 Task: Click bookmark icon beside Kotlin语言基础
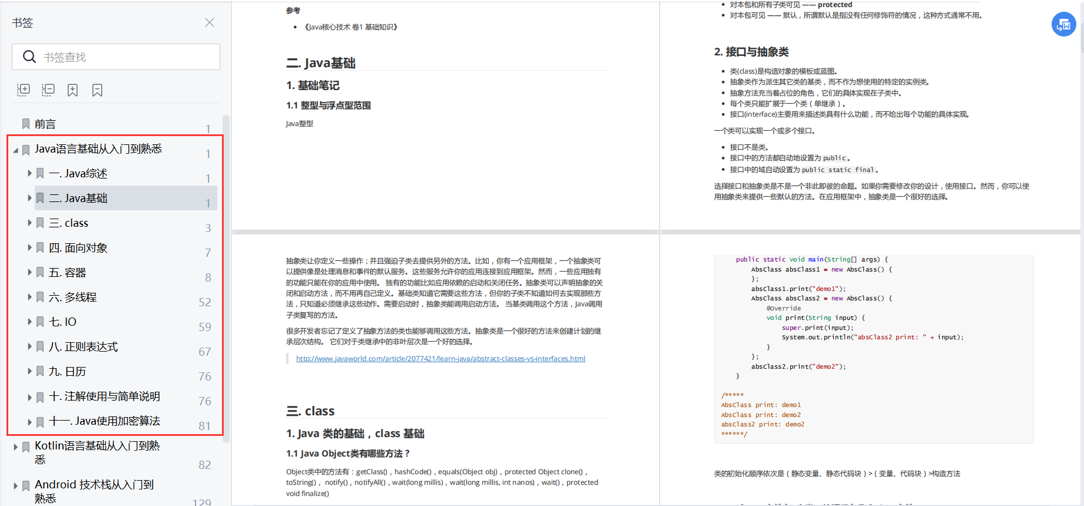coord(26,447)
